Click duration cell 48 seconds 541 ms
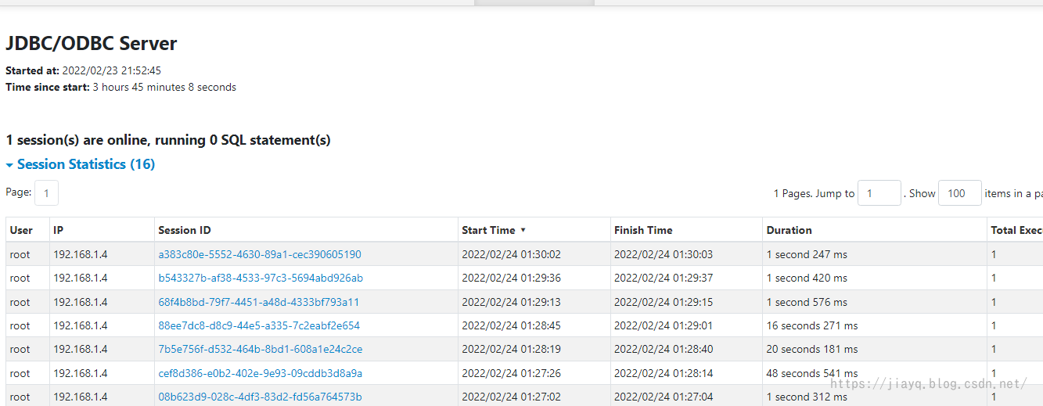Viewport: 1043px width, 406px height. (811, 373)
